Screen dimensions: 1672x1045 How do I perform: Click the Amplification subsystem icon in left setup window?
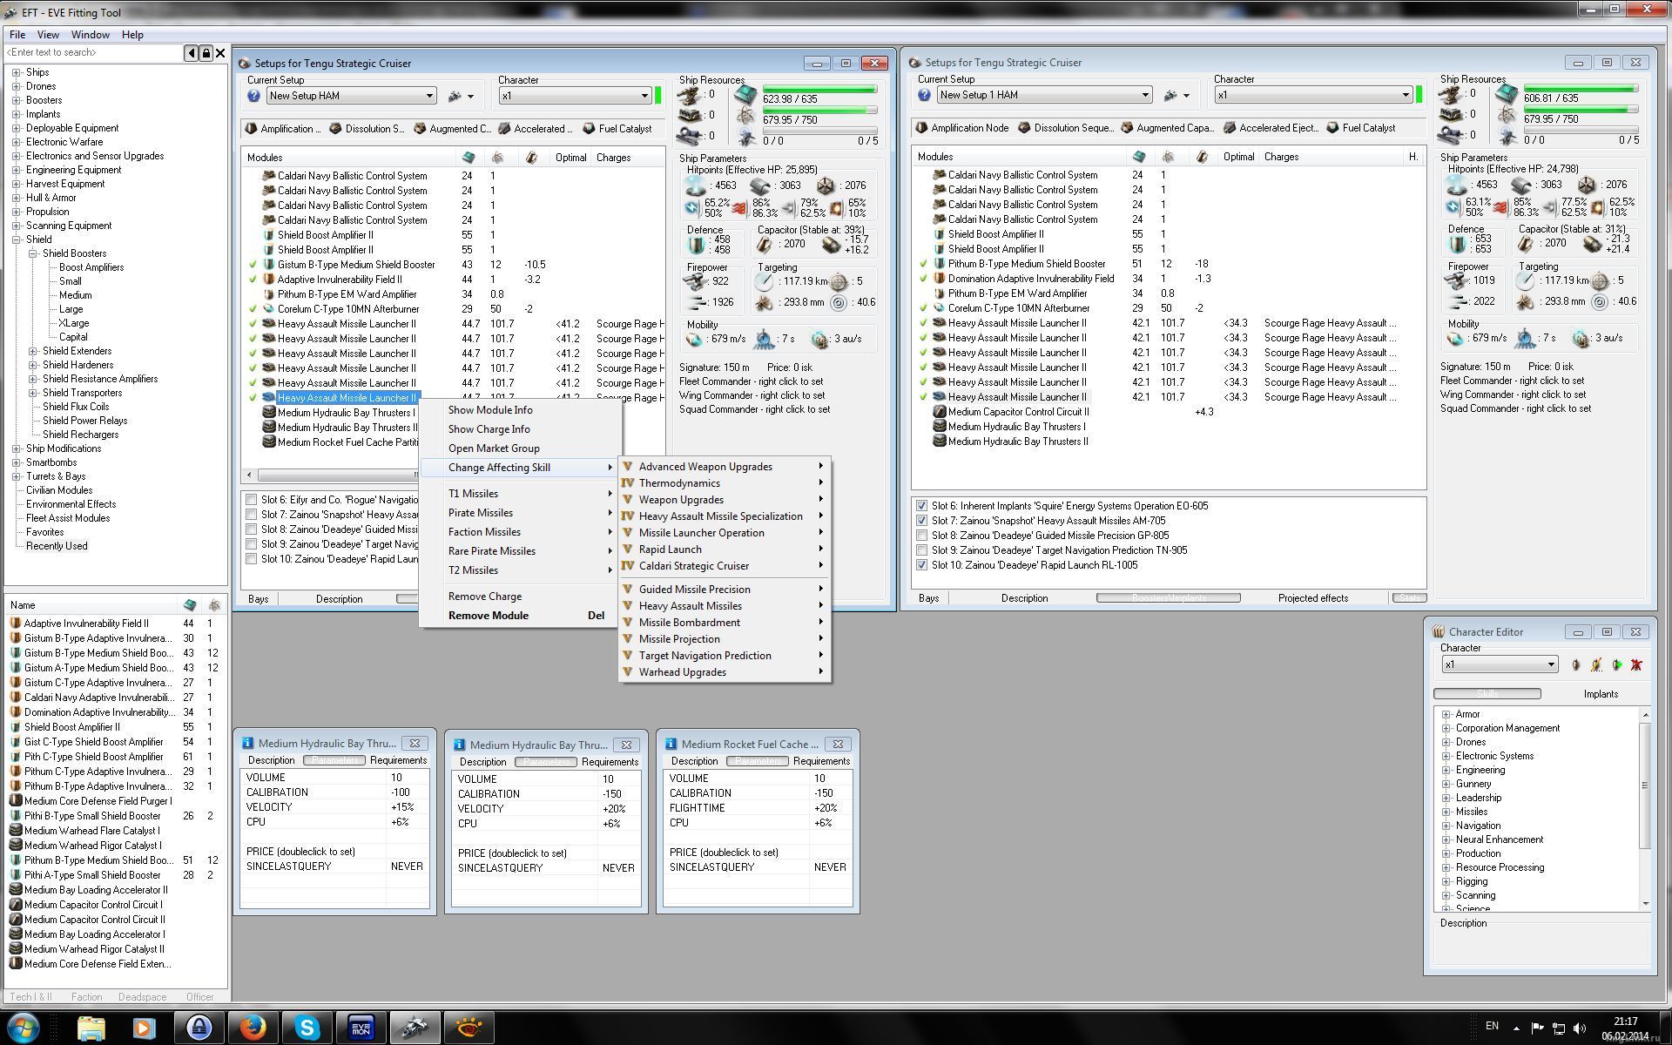pyautogui.click(x=252, y=129)
